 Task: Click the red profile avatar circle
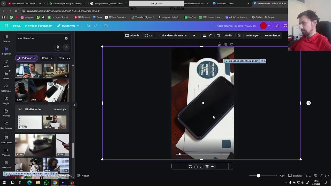263,26
